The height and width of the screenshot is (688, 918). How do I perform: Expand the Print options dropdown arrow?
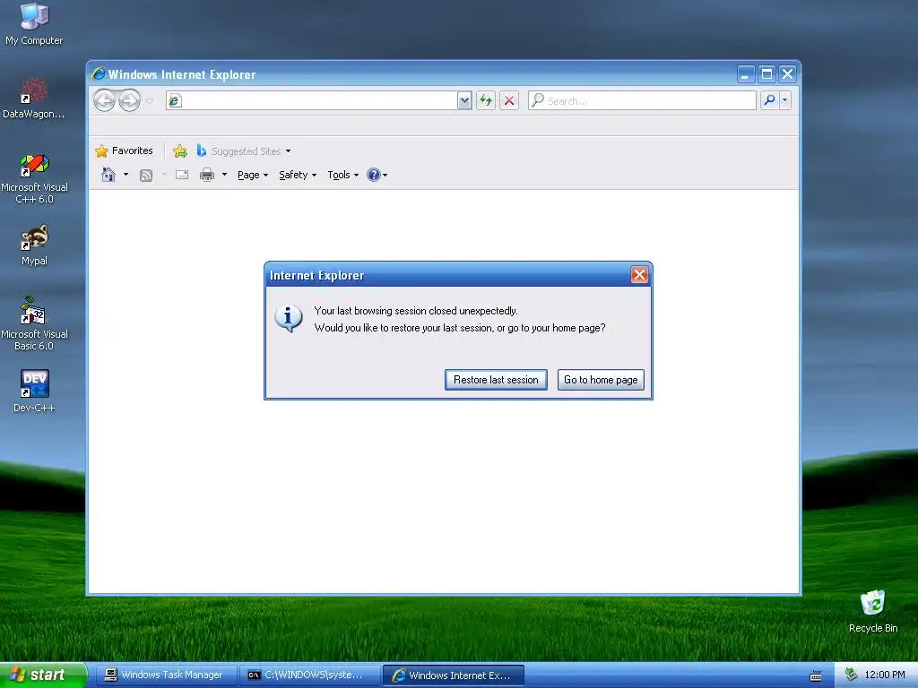[224, 175]
